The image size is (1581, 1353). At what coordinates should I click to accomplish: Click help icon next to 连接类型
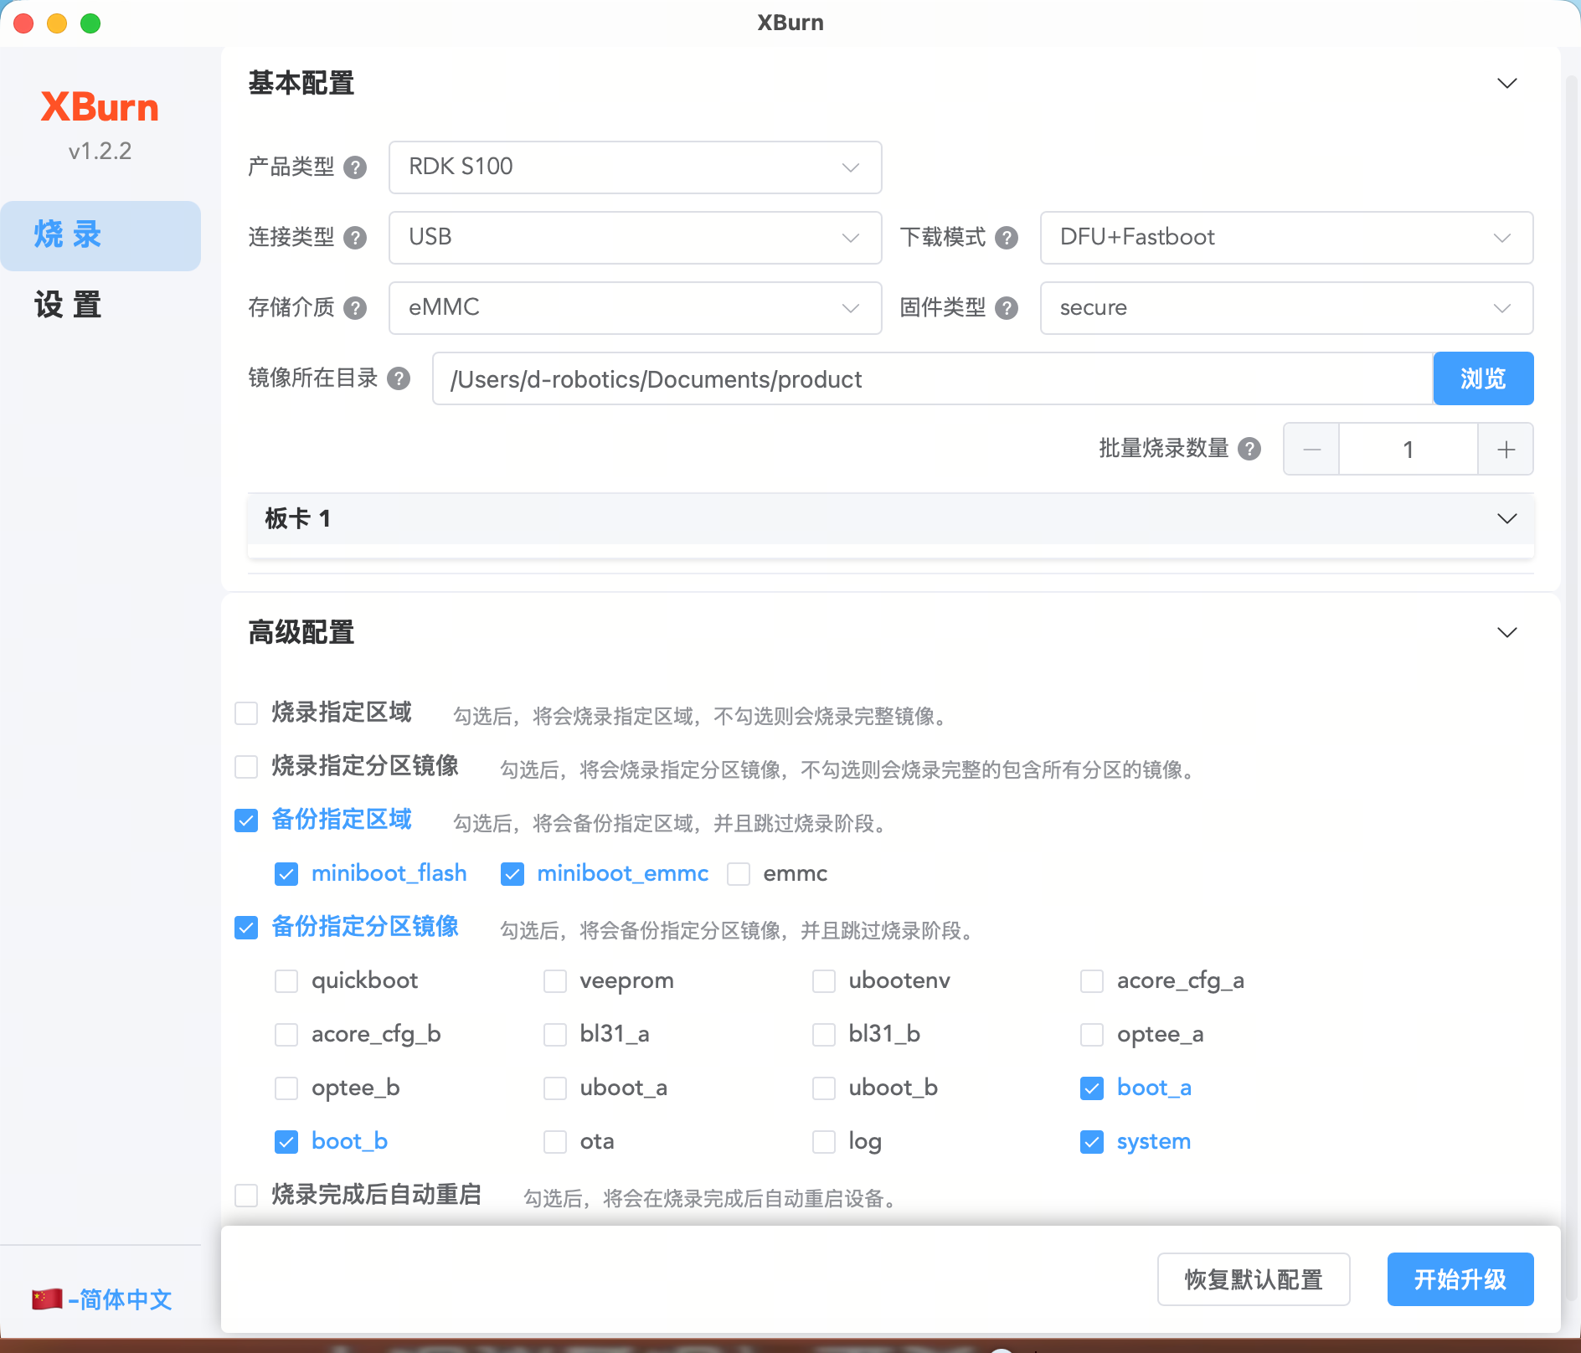coord(355,238)
